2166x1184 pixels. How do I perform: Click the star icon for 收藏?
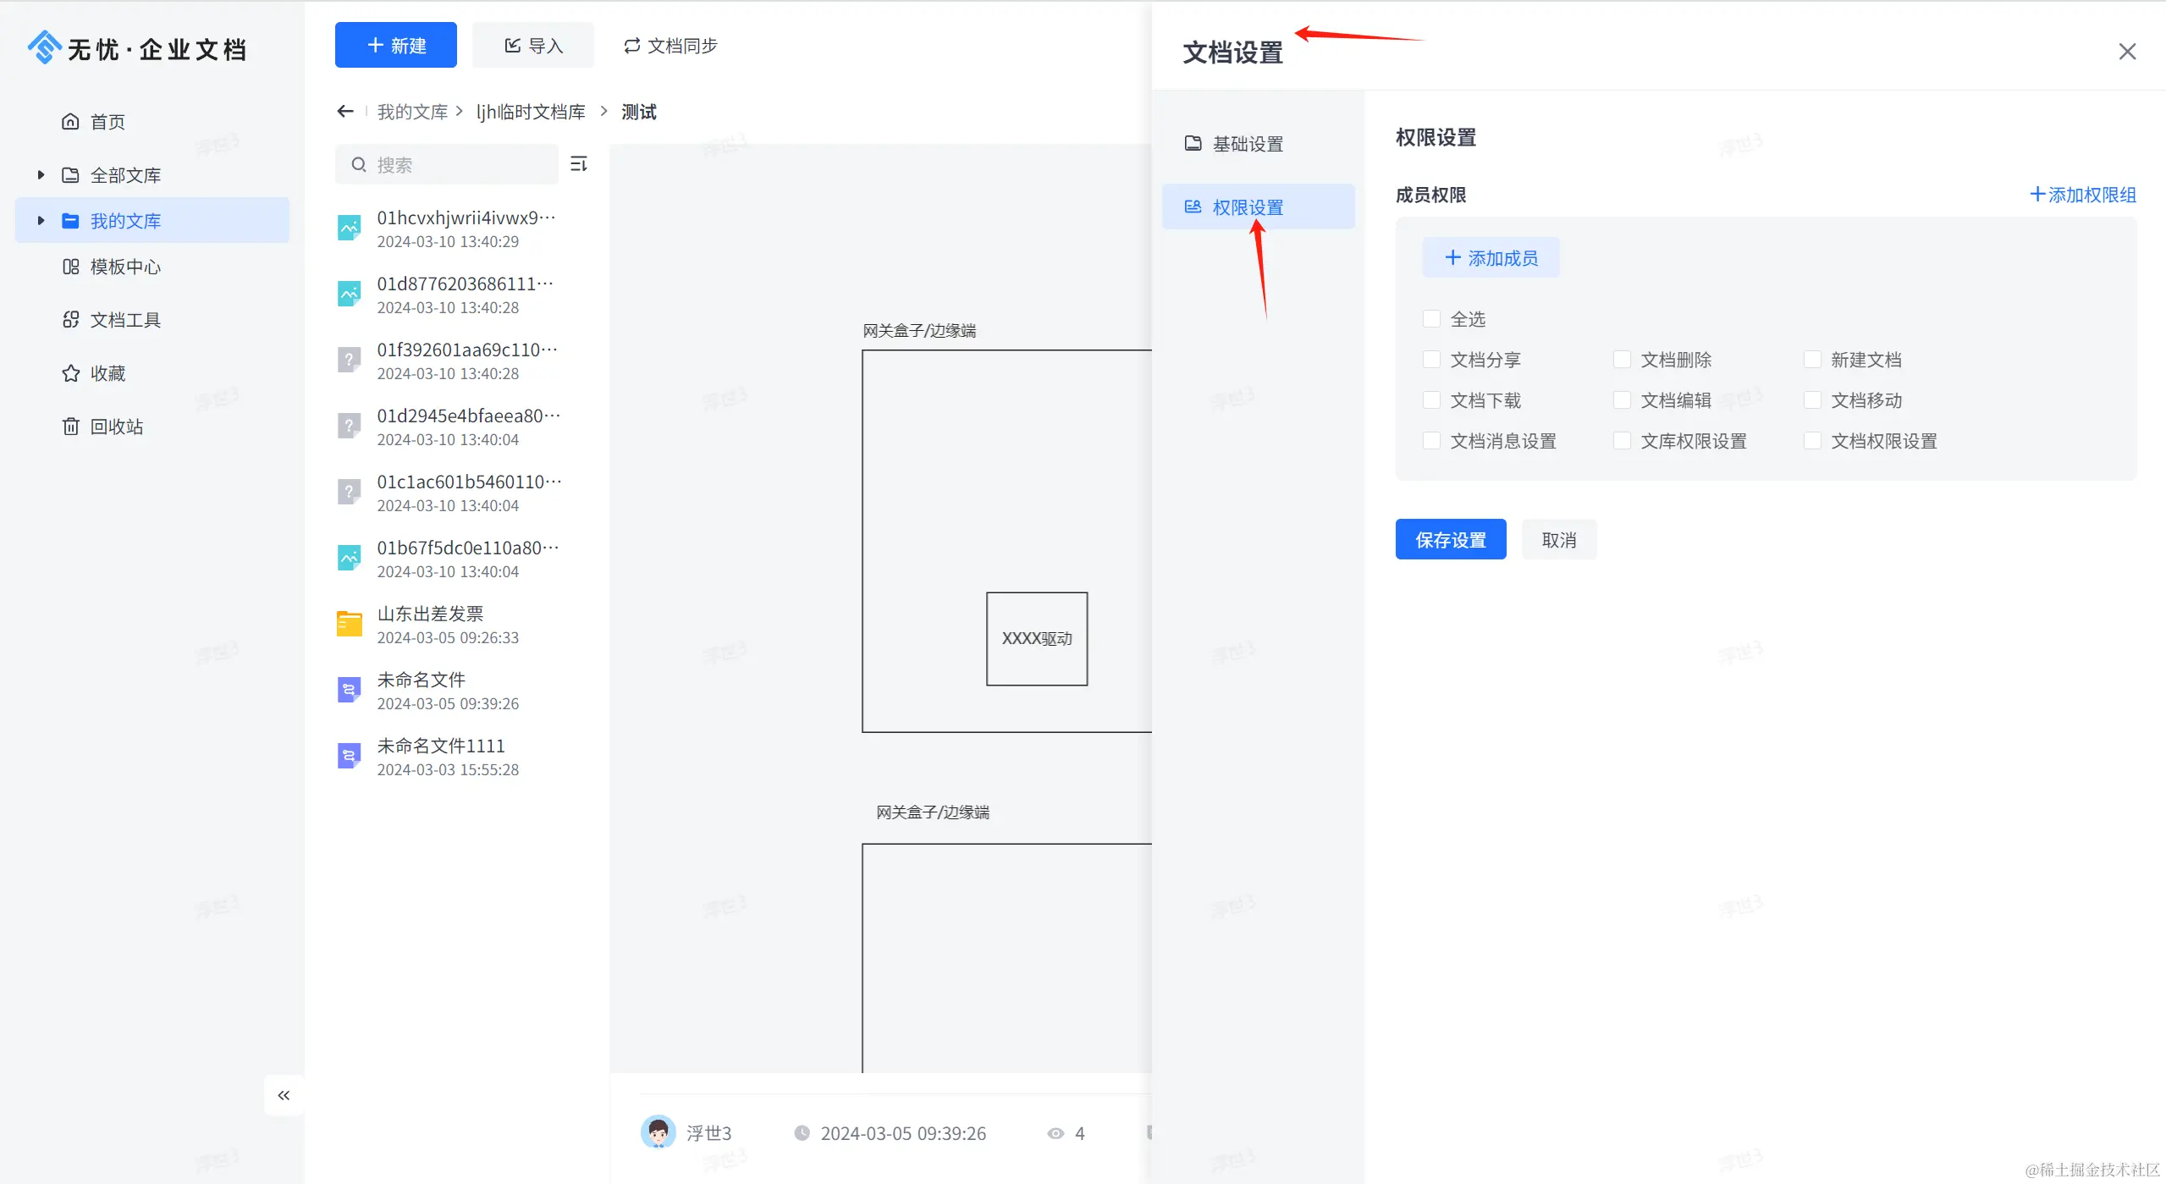coord(70,373)
